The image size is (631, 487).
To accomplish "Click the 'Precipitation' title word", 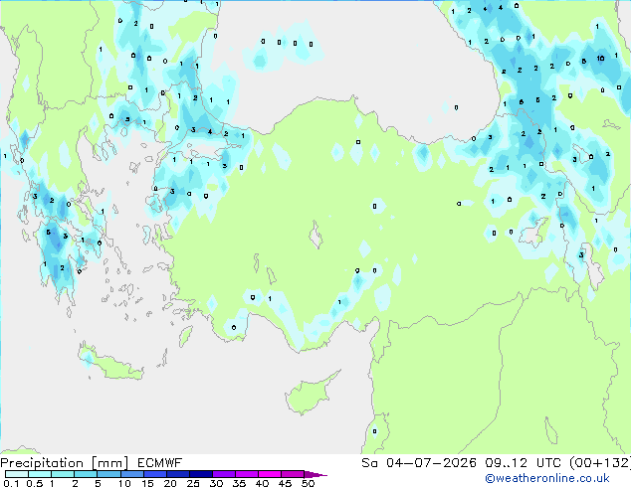I will [42, 463].
